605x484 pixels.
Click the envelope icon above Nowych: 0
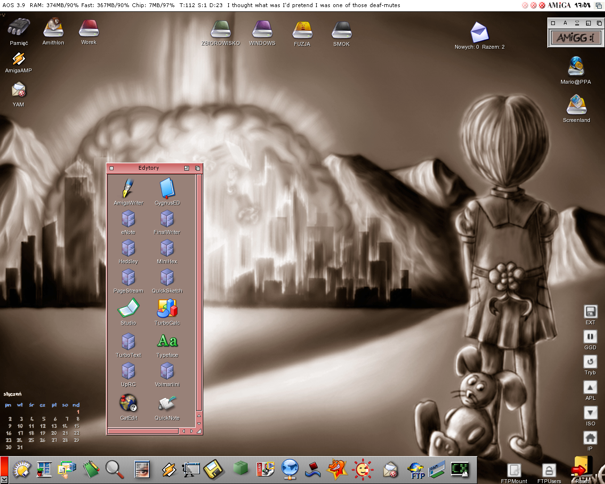point(479,32)
